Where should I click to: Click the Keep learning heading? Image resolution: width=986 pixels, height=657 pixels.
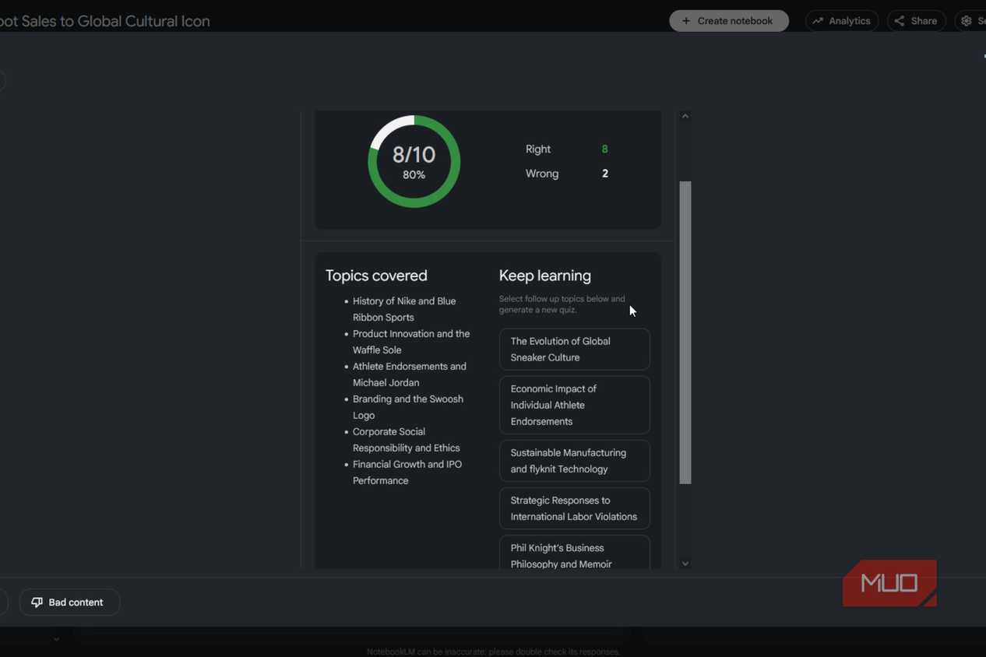(x=545, y=276)
